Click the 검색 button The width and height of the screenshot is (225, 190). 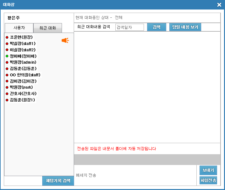coord(157,27)
